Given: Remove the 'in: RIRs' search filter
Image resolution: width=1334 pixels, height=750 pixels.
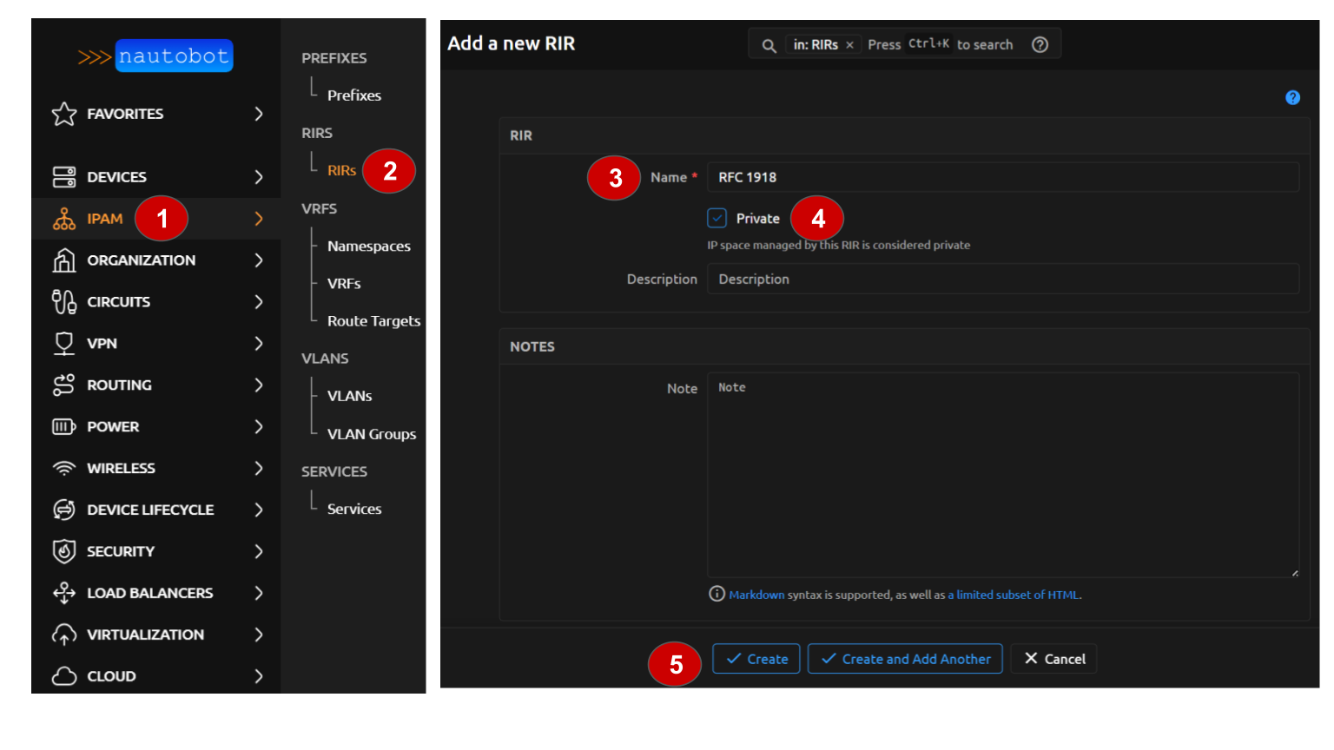Looking at the screenshot, I should [x=849, y=45].
